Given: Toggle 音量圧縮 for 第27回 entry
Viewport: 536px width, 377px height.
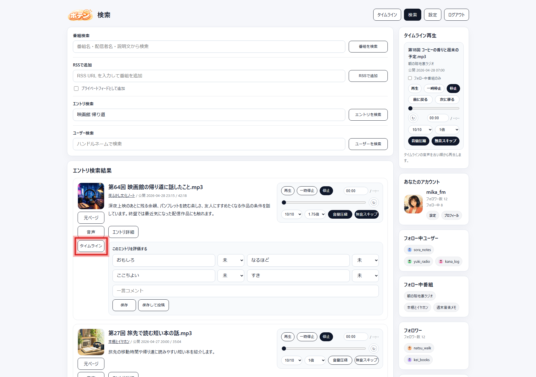Looking at the screenshot, I should click(340, 360).
